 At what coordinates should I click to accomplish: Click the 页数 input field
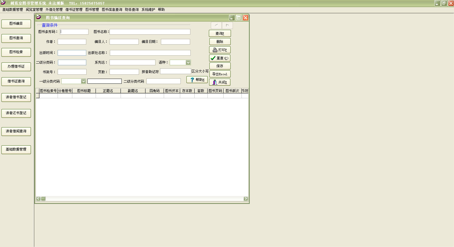coord(124,72)
